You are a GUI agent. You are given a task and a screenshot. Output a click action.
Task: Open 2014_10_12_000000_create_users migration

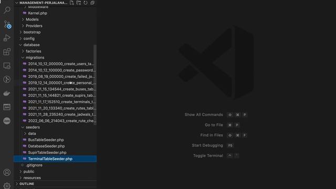click(55, 64)
